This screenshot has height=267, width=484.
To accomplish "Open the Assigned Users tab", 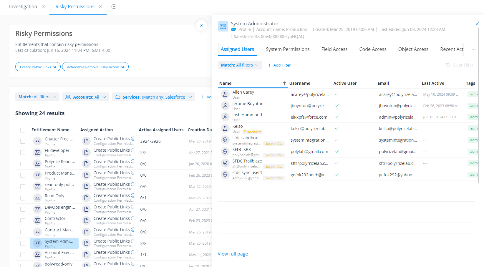I will [237, 49].
